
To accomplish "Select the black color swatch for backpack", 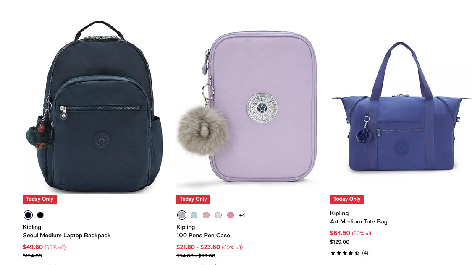I will point(40,215).
